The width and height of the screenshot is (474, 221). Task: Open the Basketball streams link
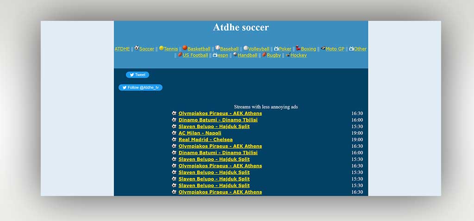point(199,49)
